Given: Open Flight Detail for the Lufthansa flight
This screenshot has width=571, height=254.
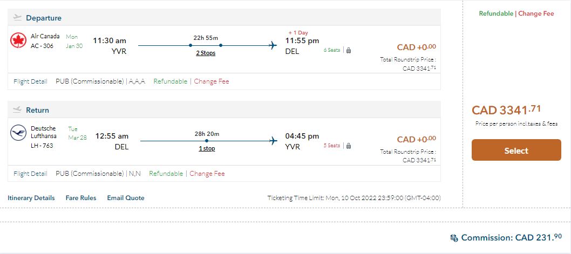Looking at the screenshot, I should (x=30, y=174).
